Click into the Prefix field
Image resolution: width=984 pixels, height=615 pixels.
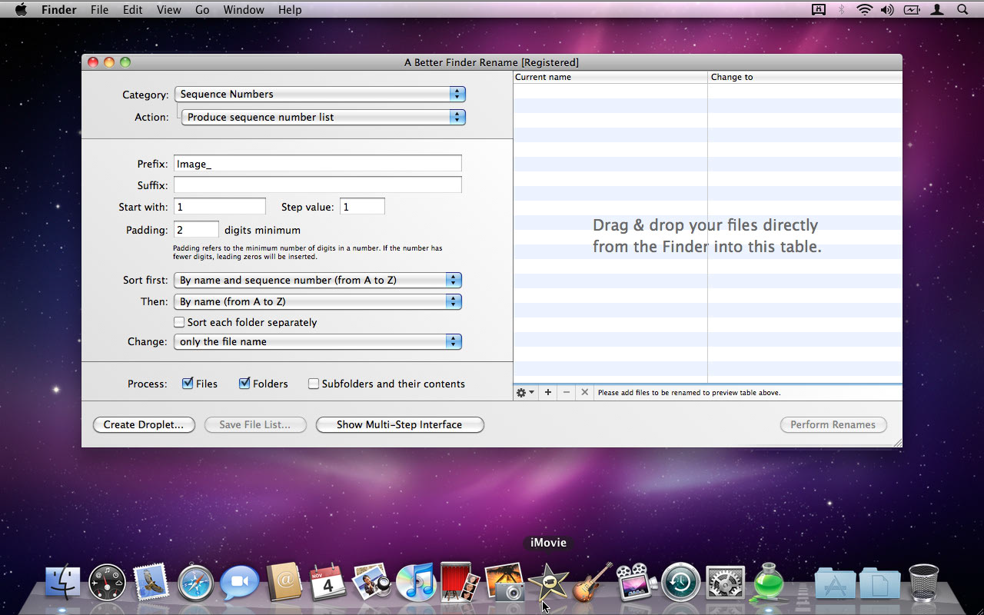(x=317, y=164)
